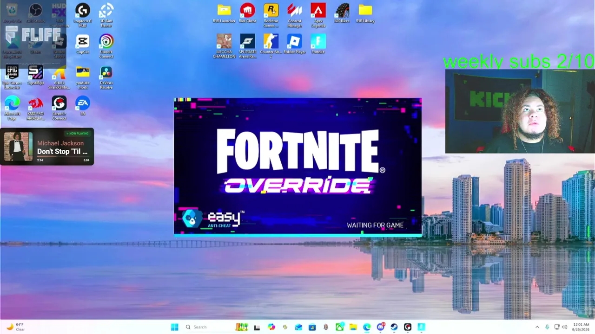Open the RSR Launcher folder
This screenshot has height=334, width=595.
click(x=224, y=13)
